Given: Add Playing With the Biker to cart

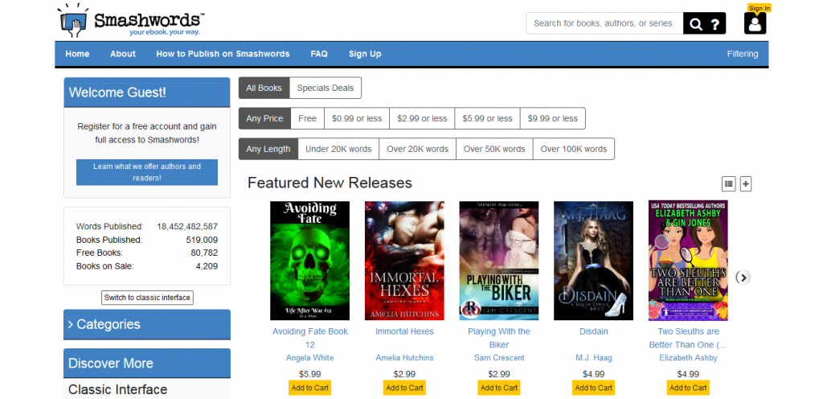Looking at the screenshot, I should tap(499, 388).
